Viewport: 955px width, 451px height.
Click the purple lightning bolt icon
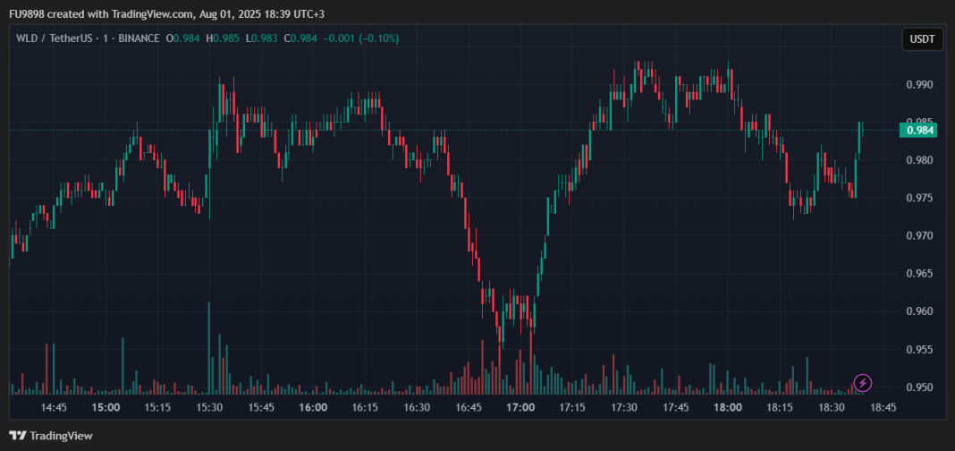coord(862,383)
